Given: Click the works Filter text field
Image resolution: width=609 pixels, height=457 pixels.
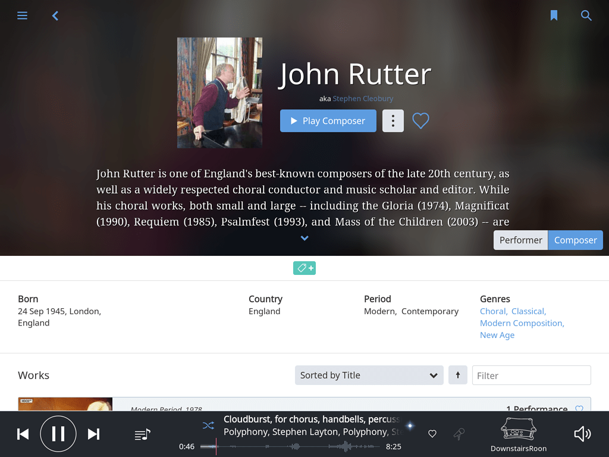Looking at the screenshot, I should tap(531, 375).
